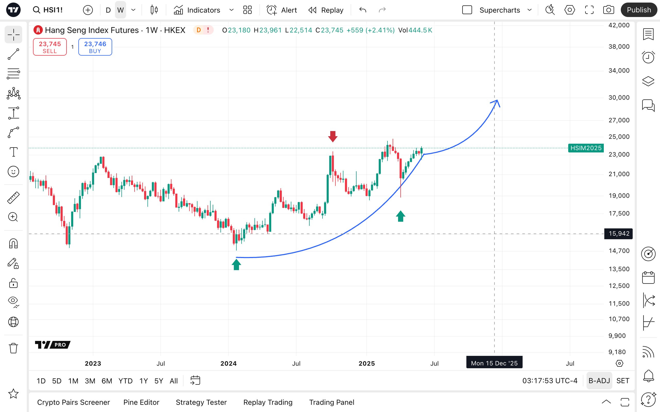
Task: Expand the Supercharts layout dropdown
Action: [x=530, y=10]
